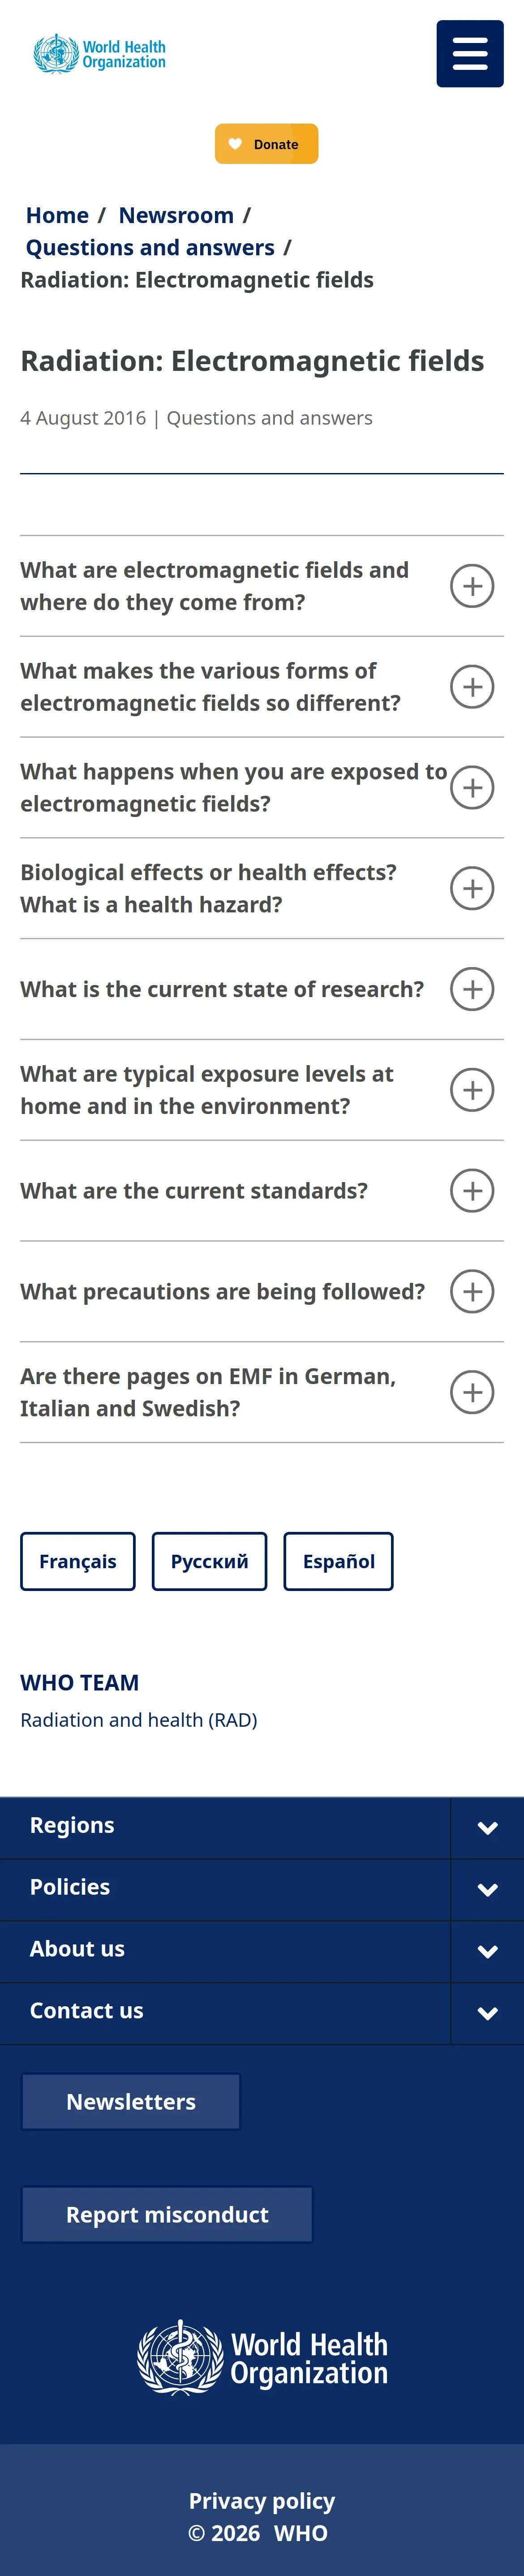The height and width of the screenshot is (2576, 524).
Task: Expand plus icon for current state of research
Action: [472, 989]
